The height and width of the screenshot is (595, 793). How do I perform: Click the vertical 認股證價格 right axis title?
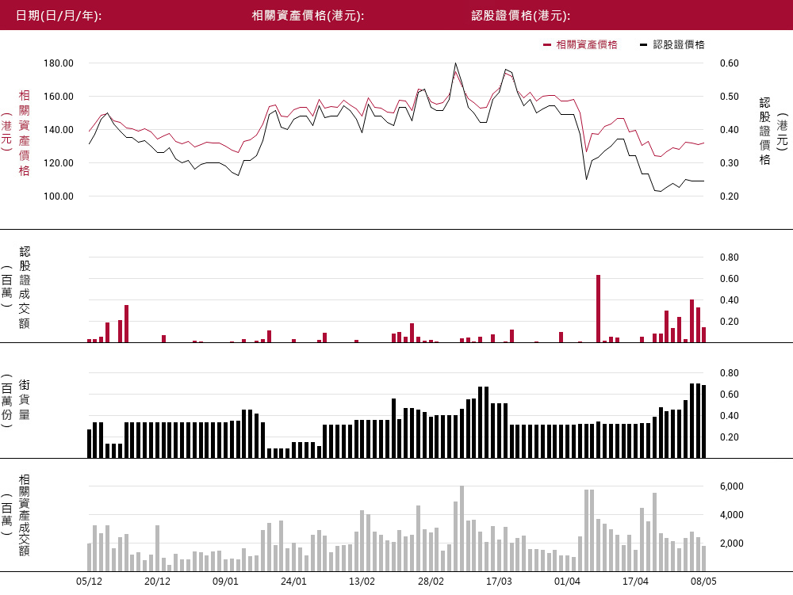[764, 132]
